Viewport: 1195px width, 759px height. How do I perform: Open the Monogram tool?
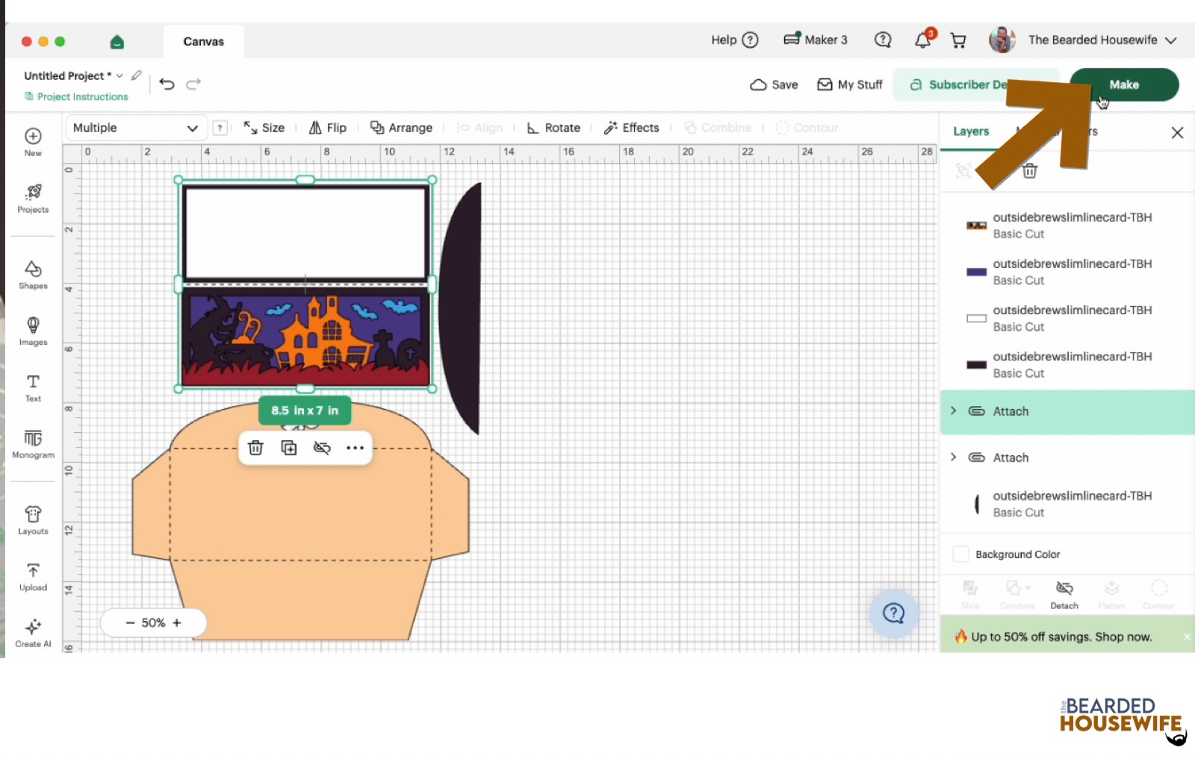[33, 444]
